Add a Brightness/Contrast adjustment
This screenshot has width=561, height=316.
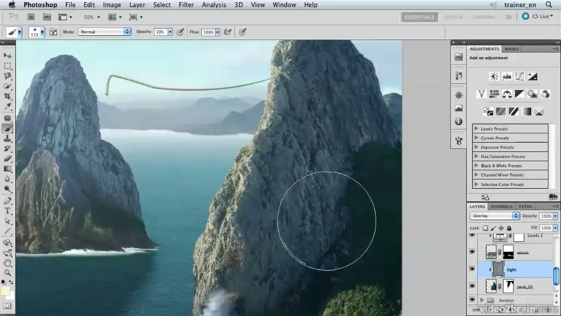pyautogui.click(x=494, y=76)
